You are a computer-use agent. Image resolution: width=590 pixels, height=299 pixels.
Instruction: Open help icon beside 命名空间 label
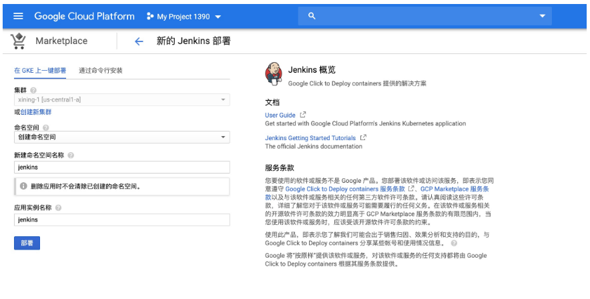[46, 127]
